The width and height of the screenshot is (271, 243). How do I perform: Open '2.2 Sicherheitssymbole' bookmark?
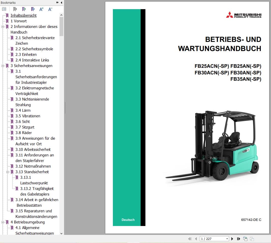34,49
